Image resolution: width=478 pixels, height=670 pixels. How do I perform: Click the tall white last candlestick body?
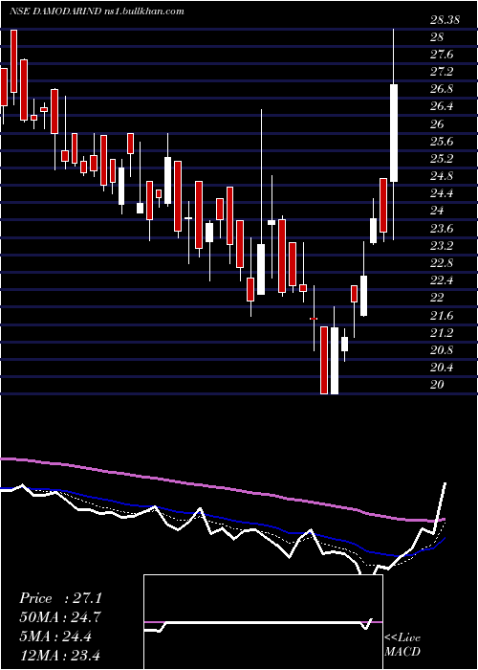tap(394, 133)
